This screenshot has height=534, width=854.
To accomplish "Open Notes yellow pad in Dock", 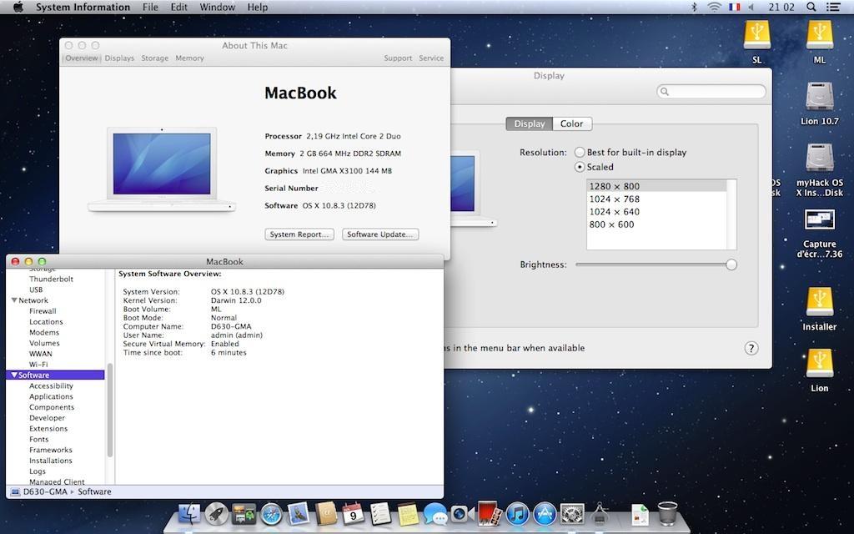I will (407, 513).
